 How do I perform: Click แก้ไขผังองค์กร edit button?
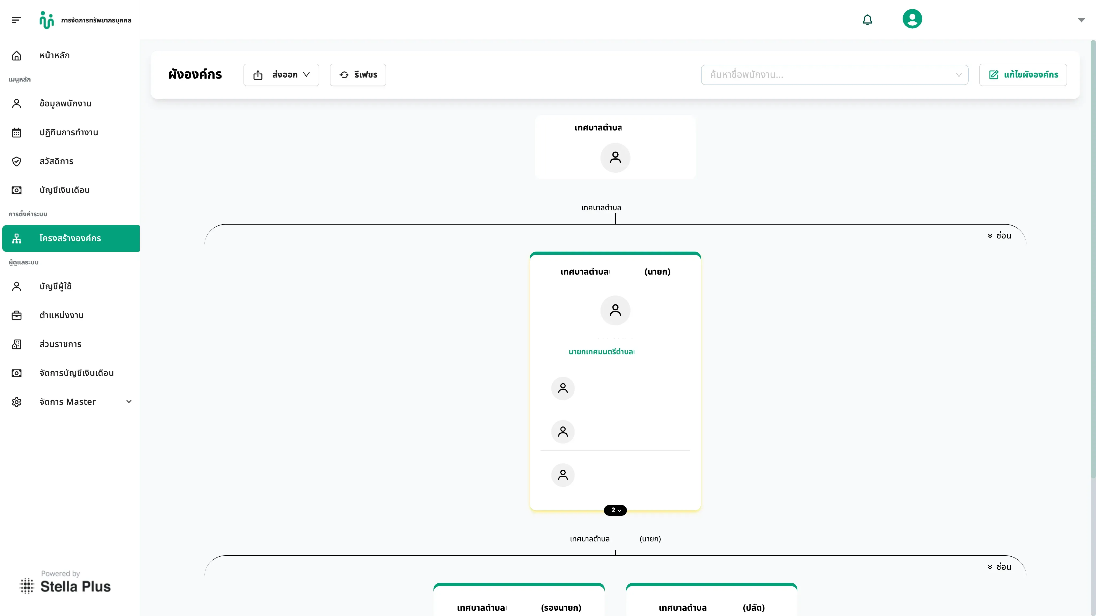point(1023,75)
